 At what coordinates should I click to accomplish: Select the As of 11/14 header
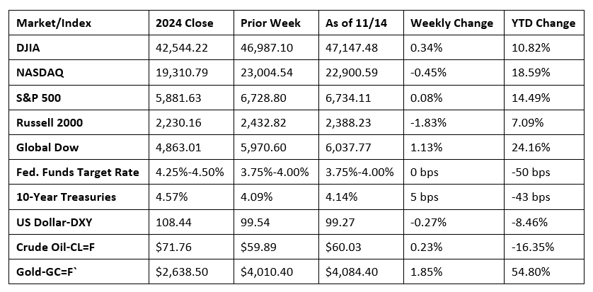coord(353,23)
